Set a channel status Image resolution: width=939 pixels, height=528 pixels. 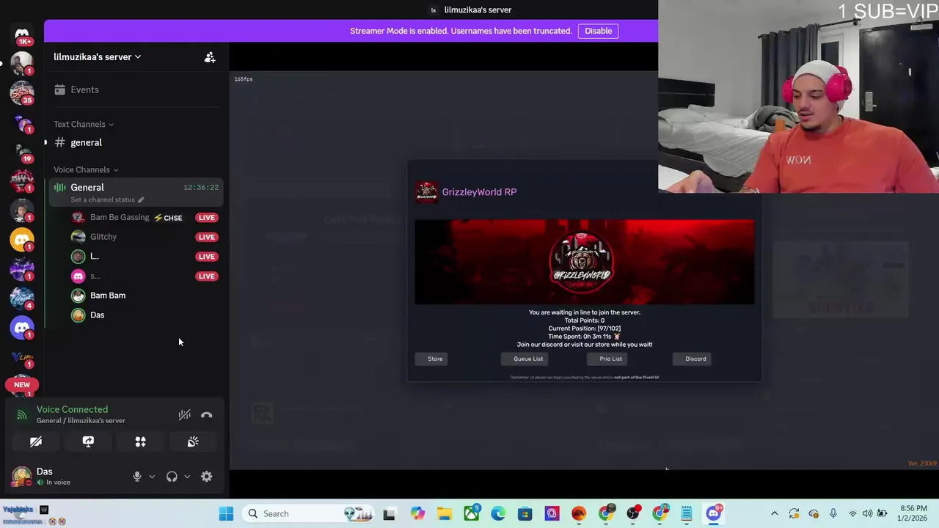point(107,199)
